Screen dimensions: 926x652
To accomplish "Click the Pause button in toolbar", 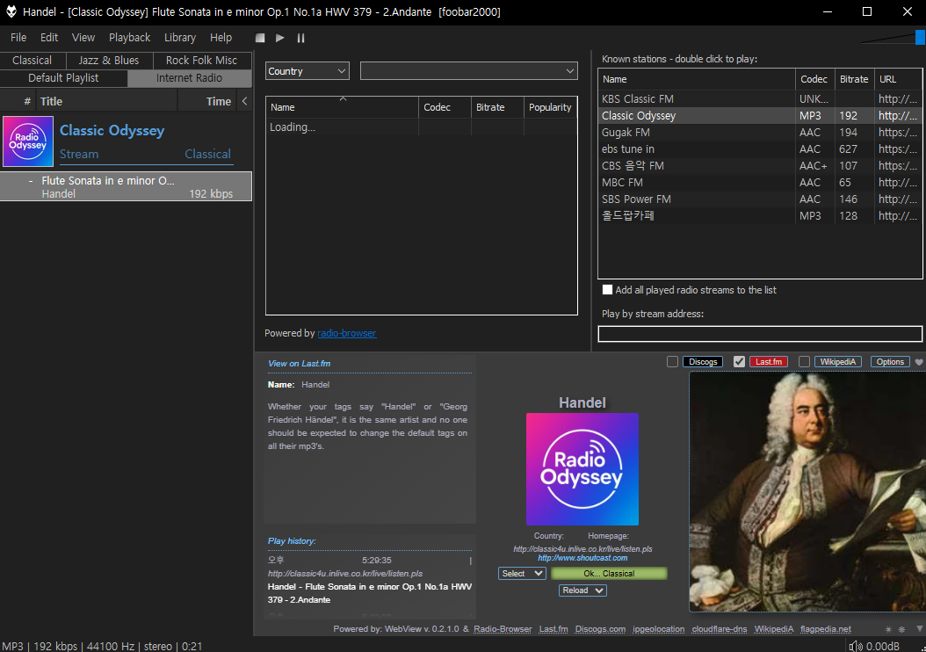I will click(300, 38).
